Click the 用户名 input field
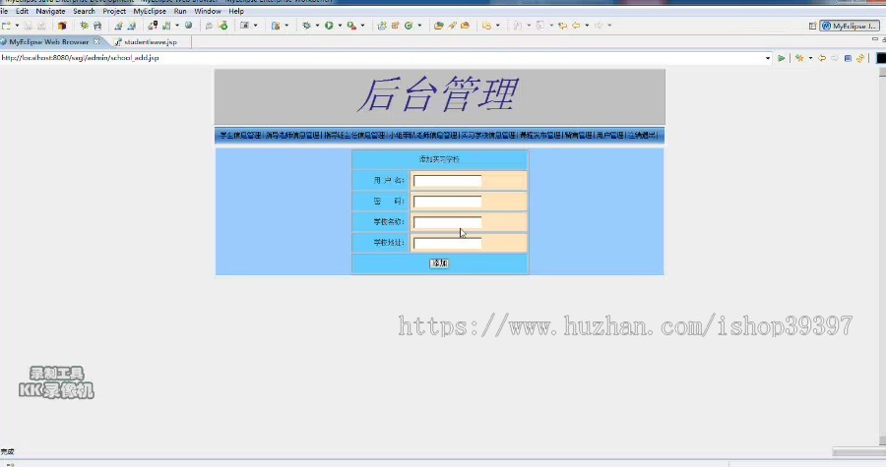Viewport: 886px width, 467px height. click(x=447, y=181)
